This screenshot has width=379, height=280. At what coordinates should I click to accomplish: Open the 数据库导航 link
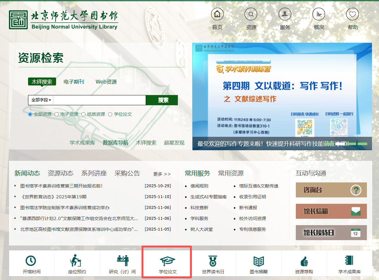tap(115, 143)
